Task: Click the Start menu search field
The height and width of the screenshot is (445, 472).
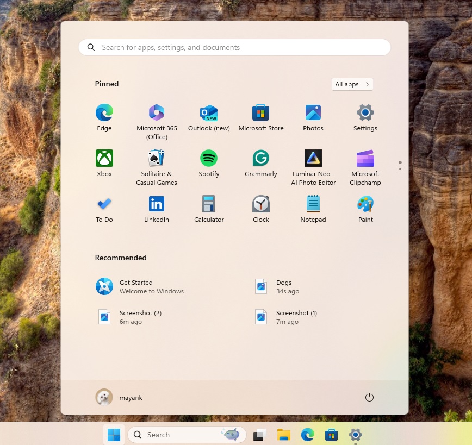Action: 234,47
